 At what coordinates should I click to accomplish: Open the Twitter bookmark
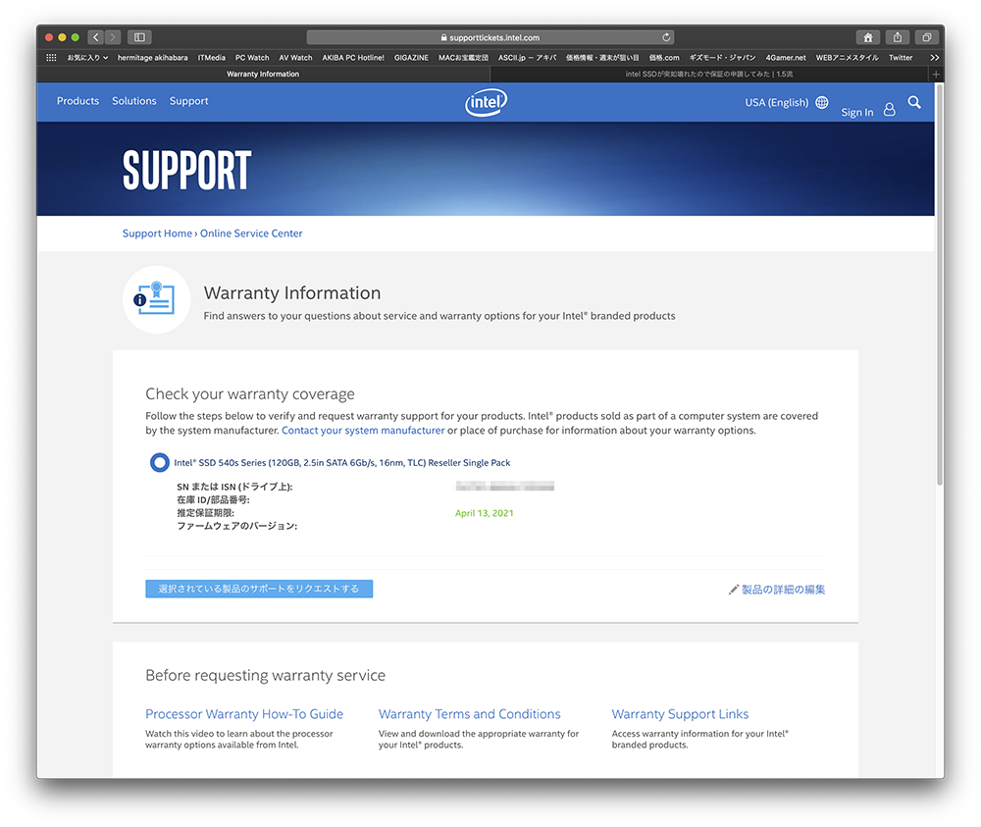(x=901, y=58)
